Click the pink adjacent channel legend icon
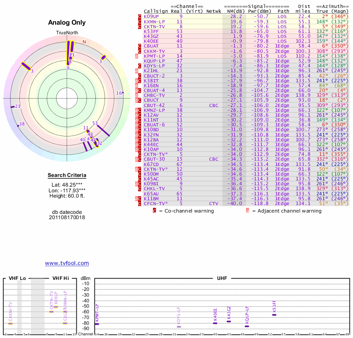The image size is (353, 338). (x=247, y=211)
